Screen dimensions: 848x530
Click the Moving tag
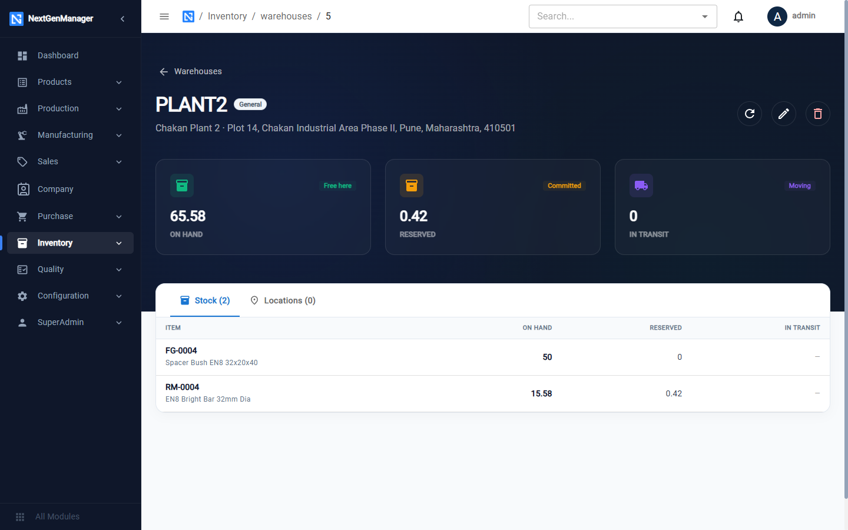tap(800, 185)
